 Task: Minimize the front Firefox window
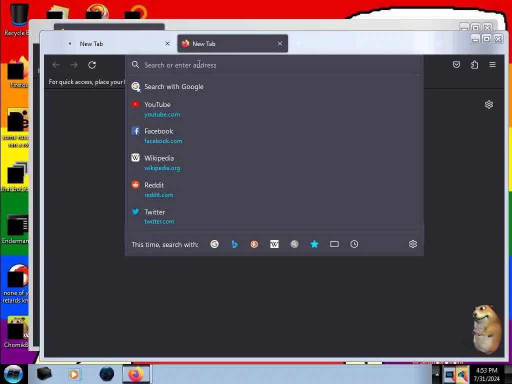475,39
